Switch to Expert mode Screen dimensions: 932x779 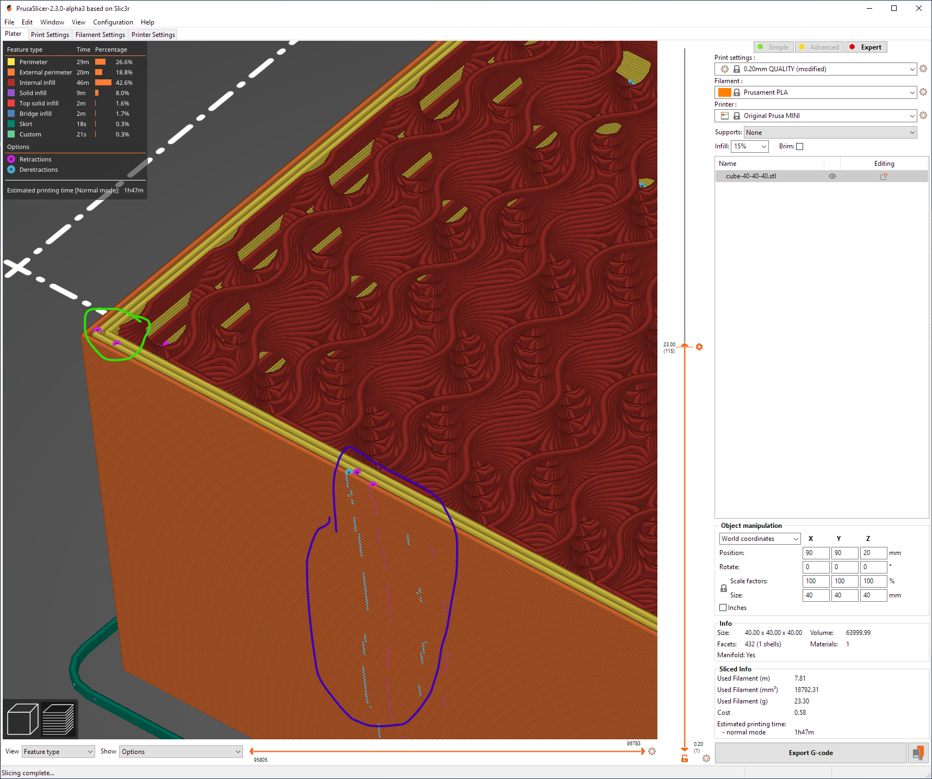click(x=866, y=47)
